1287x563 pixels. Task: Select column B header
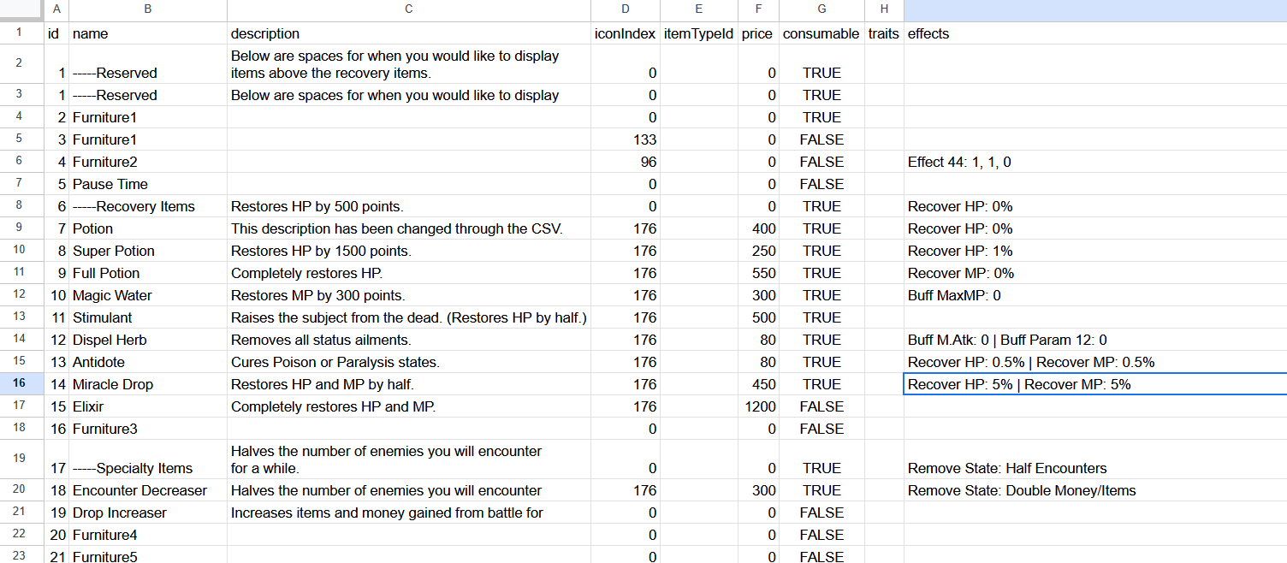[x=148, y=10]
